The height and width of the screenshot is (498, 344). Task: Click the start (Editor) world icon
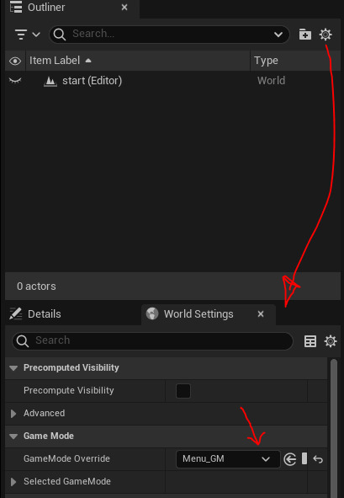tap(50, 81)
